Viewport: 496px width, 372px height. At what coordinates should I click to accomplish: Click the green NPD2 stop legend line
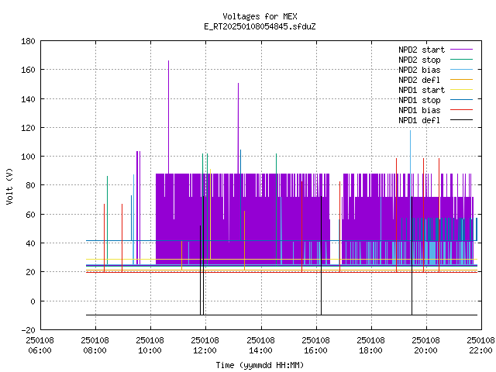(x=461, y=60)
